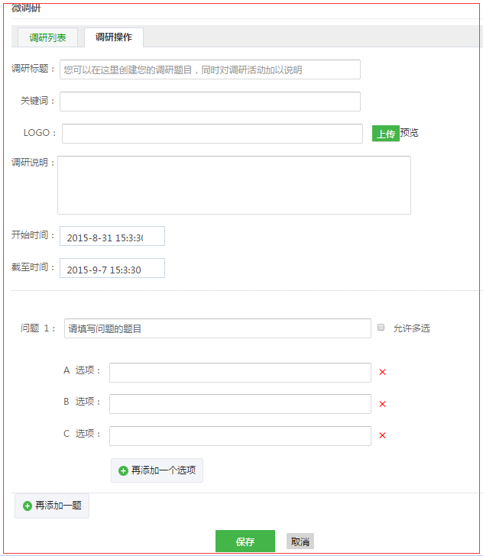The image size is (483, 556).
Task: Click the A 选项 input field
Action: pyautogui.click(x=240, y=373)
